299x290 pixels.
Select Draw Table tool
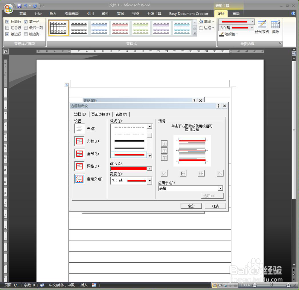pos(262,27)
